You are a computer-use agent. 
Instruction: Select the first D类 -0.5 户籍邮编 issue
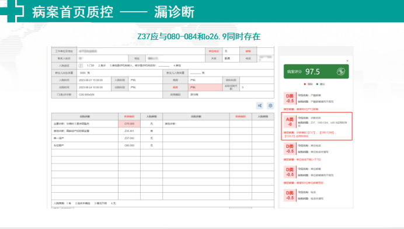point(316,99)
